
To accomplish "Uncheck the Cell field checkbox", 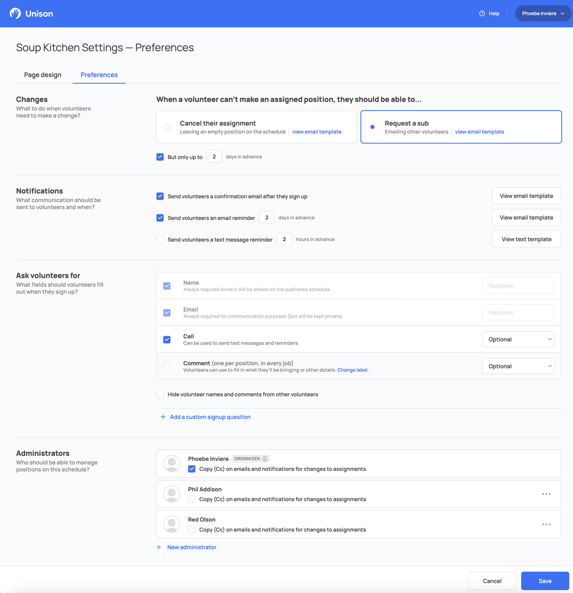I will point(167,340).
